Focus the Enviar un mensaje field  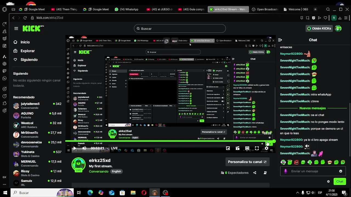(x=313, y=171)
